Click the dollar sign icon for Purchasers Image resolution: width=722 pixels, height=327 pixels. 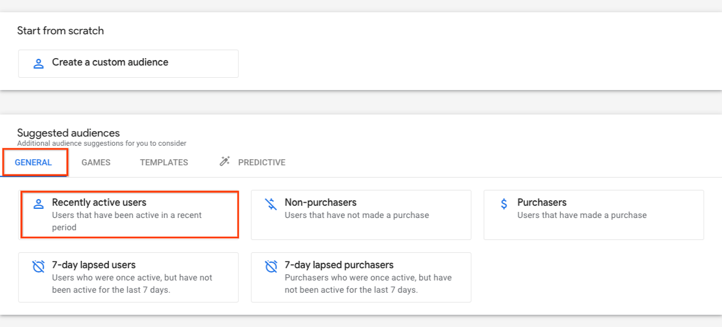pos(504,203)
